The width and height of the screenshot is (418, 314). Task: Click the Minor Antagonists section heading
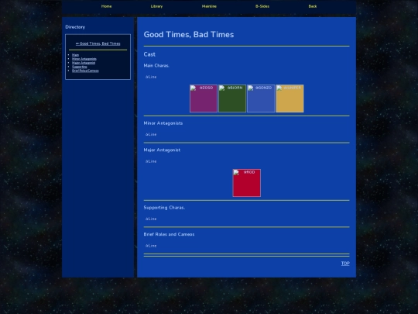click(x=163, y=123)
